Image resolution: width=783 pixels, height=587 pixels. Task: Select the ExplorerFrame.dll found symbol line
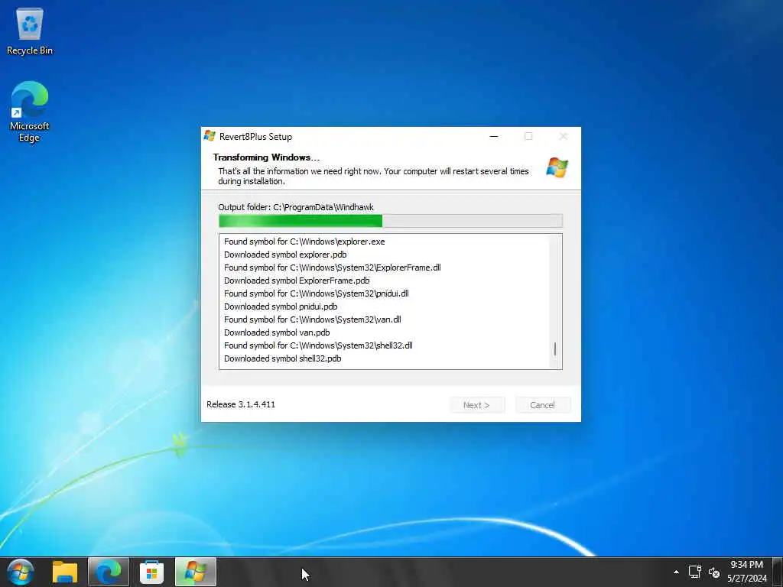(x=332, y=268)
